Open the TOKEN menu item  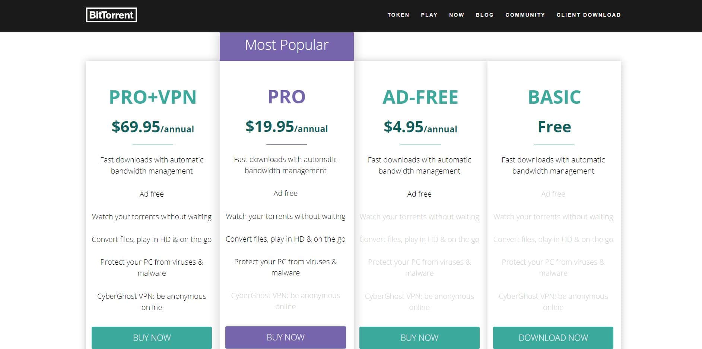click(398, 15)
